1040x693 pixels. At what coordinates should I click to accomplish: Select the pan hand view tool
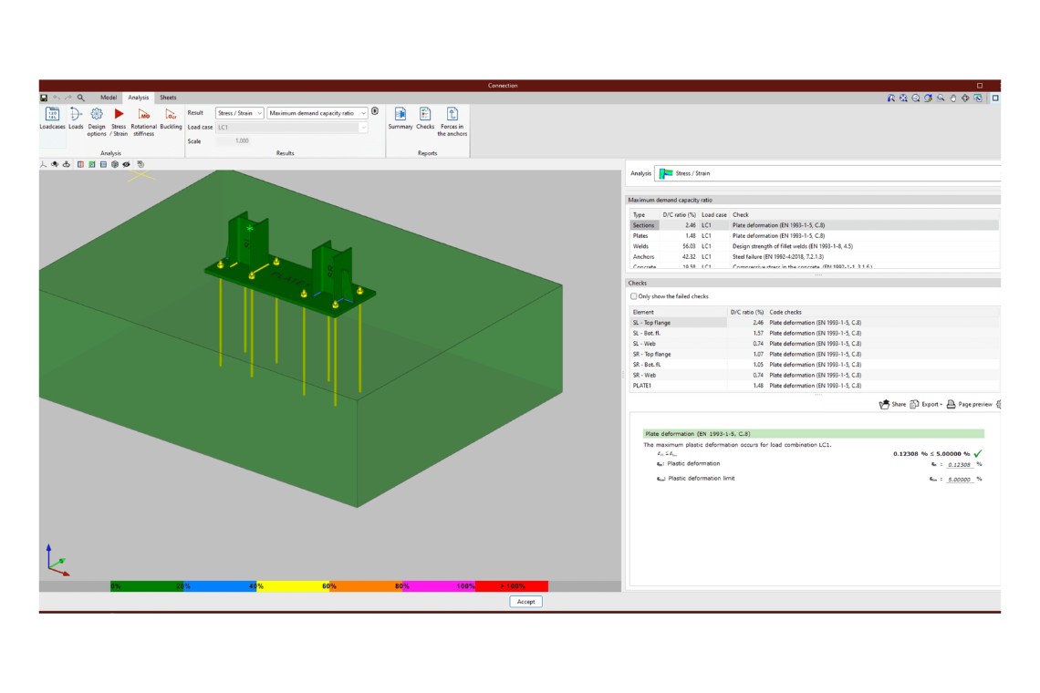tap(952, 98)
